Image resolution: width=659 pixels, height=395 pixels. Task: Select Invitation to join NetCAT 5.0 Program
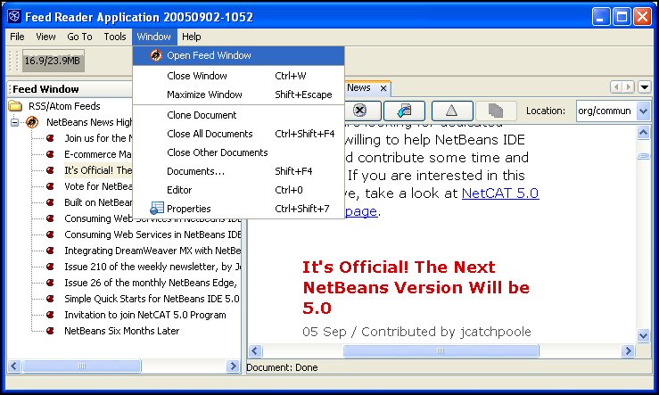click(x=145, y=315)
